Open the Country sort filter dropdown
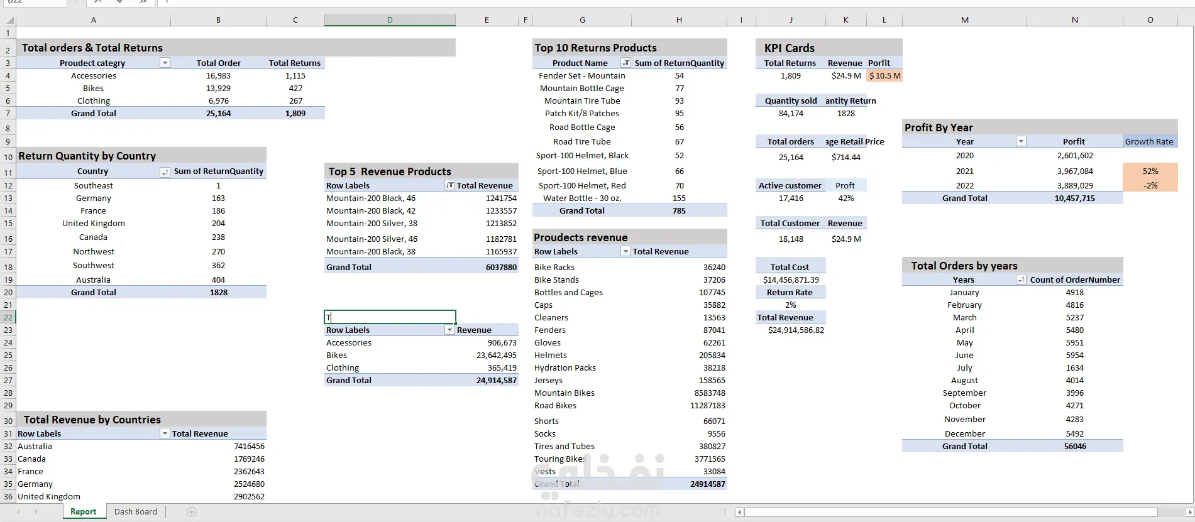 pyautogui.click(x=165, y=172)
